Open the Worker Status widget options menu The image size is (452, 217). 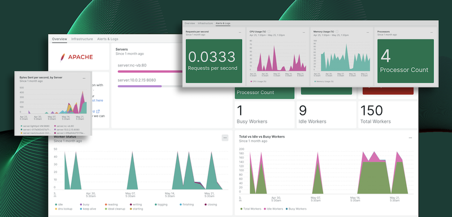pos(225,138)
